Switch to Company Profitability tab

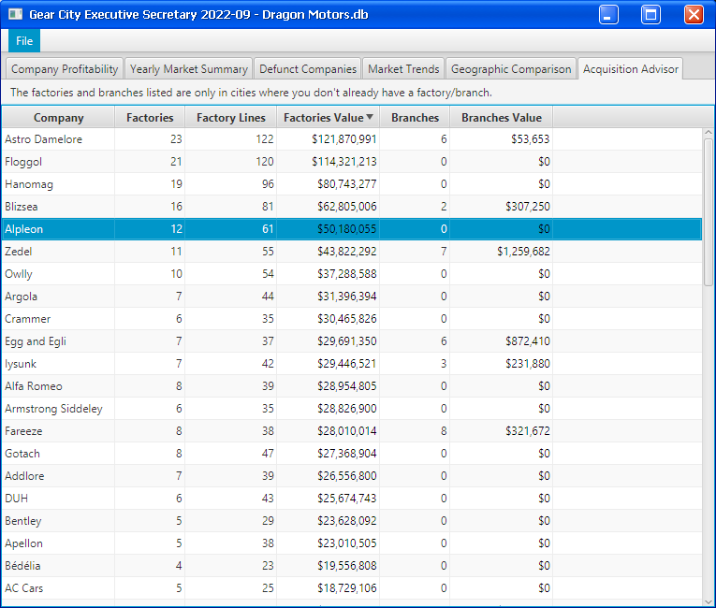[x=65, y=69]
